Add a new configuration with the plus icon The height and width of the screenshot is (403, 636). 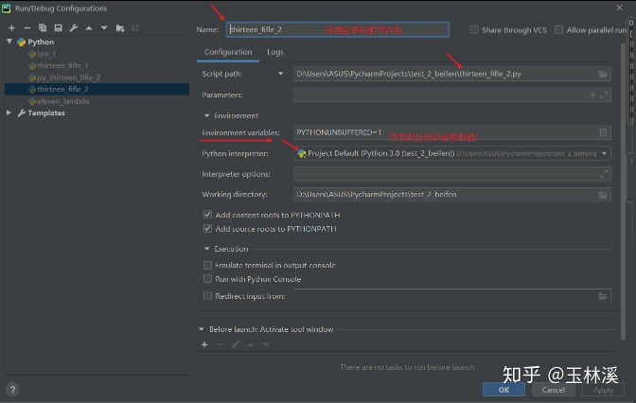[x=11, y=28]
